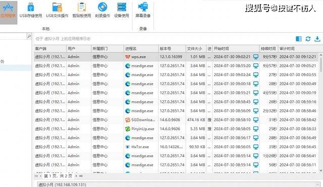Click version 16.0.14326... cell
The width and height of the screenshot is (323, 187).
click(171, 147)
